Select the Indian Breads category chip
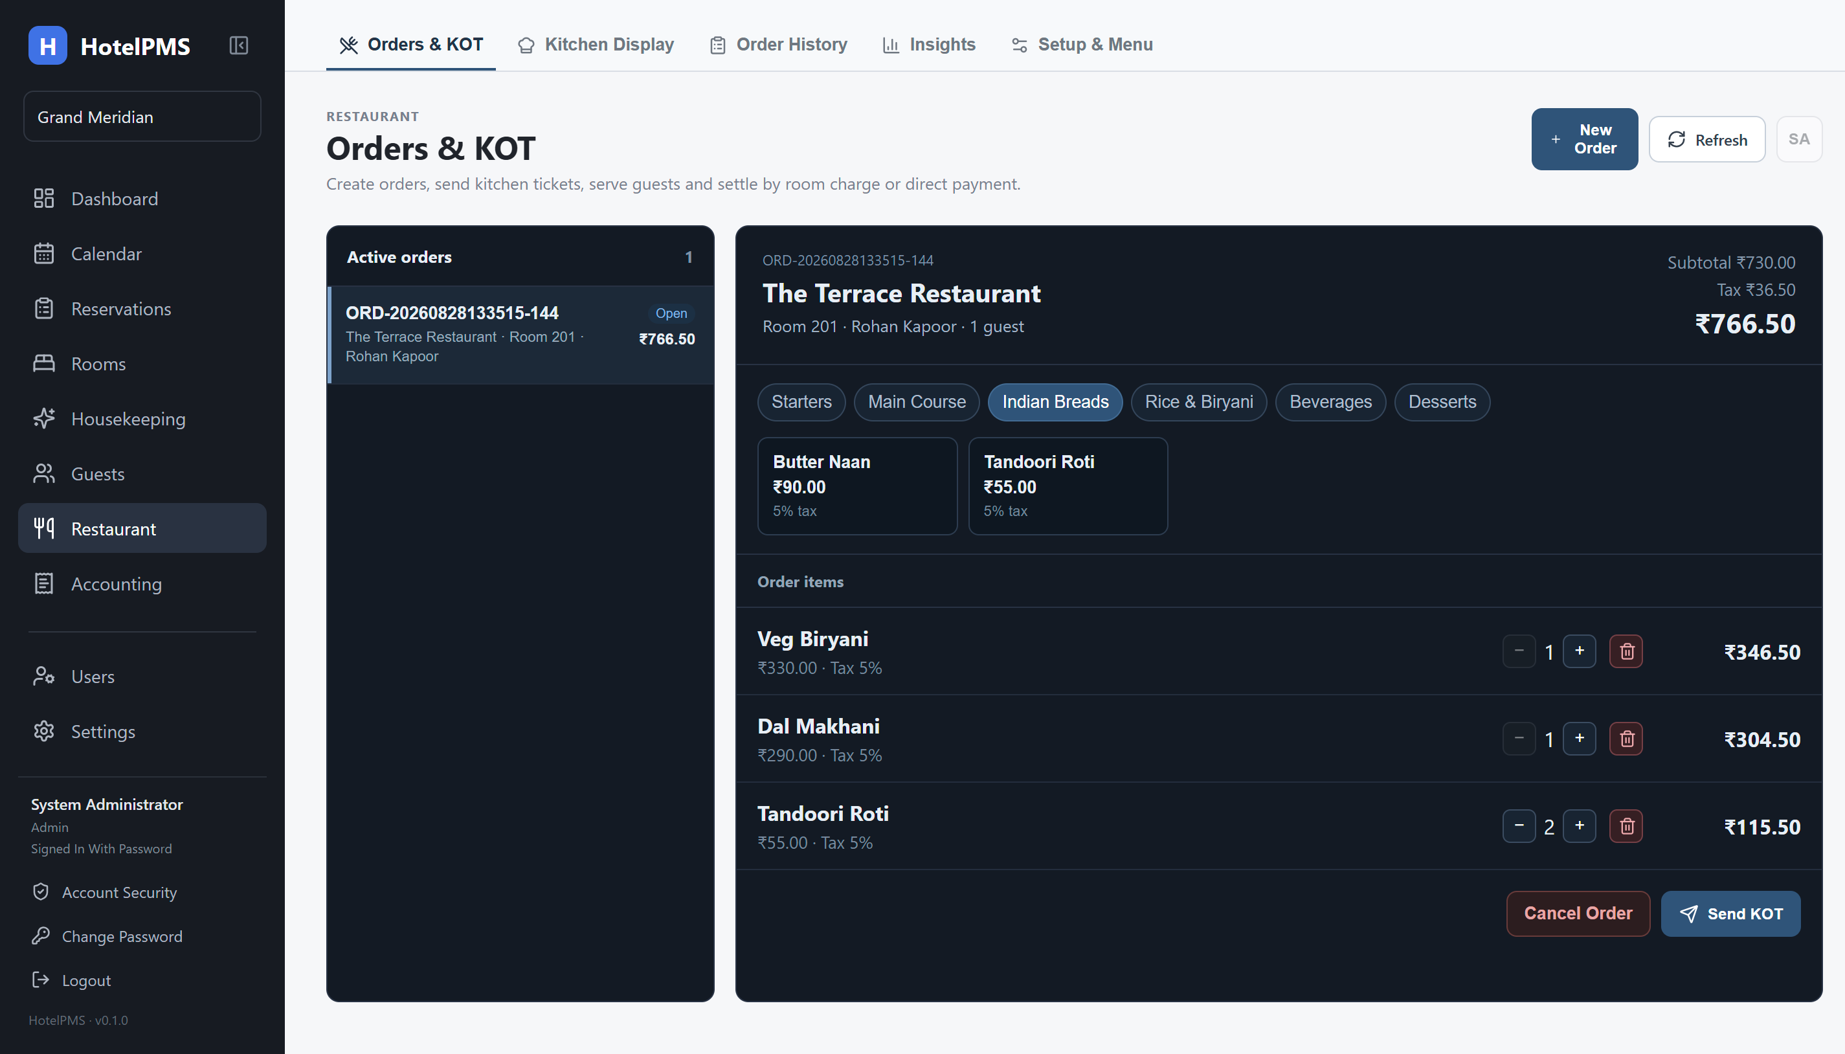 point(1055,402)
